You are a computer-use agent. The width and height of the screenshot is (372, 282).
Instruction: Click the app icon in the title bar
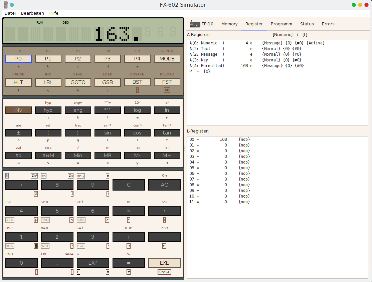point(6,5)
